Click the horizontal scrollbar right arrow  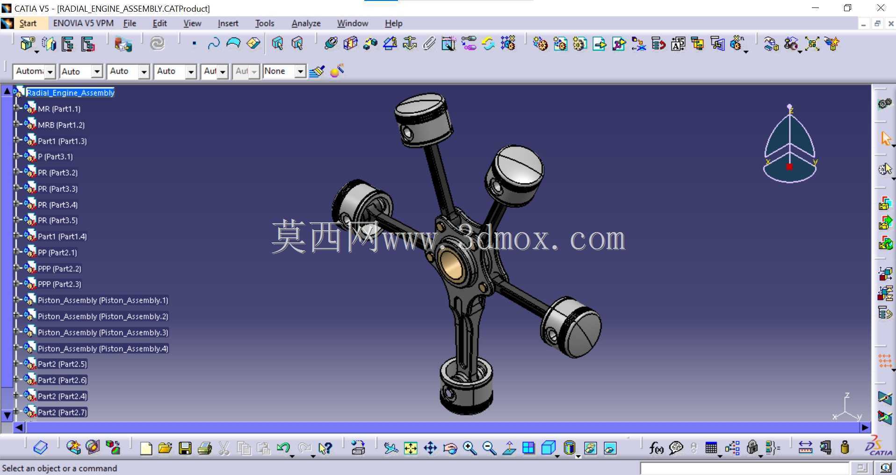865,427
